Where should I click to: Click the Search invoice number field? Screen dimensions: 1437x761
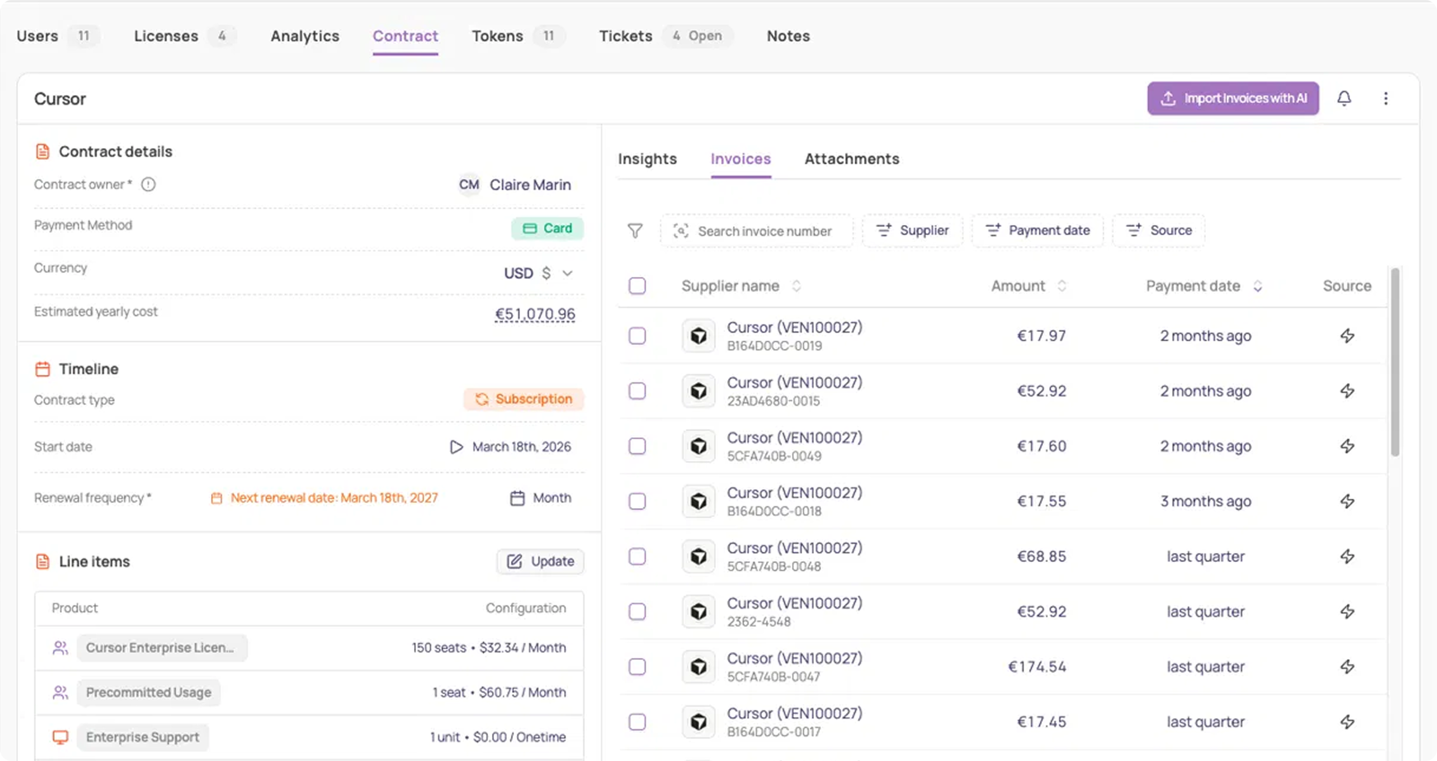757,231
